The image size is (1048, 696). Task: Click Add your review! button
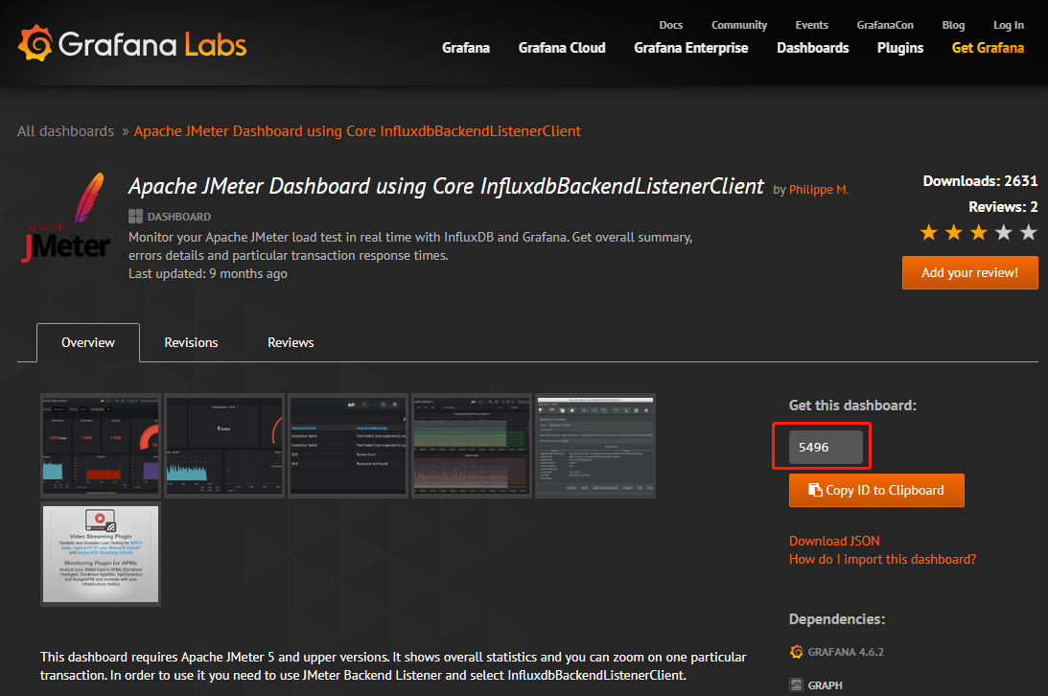click(969, 272)
